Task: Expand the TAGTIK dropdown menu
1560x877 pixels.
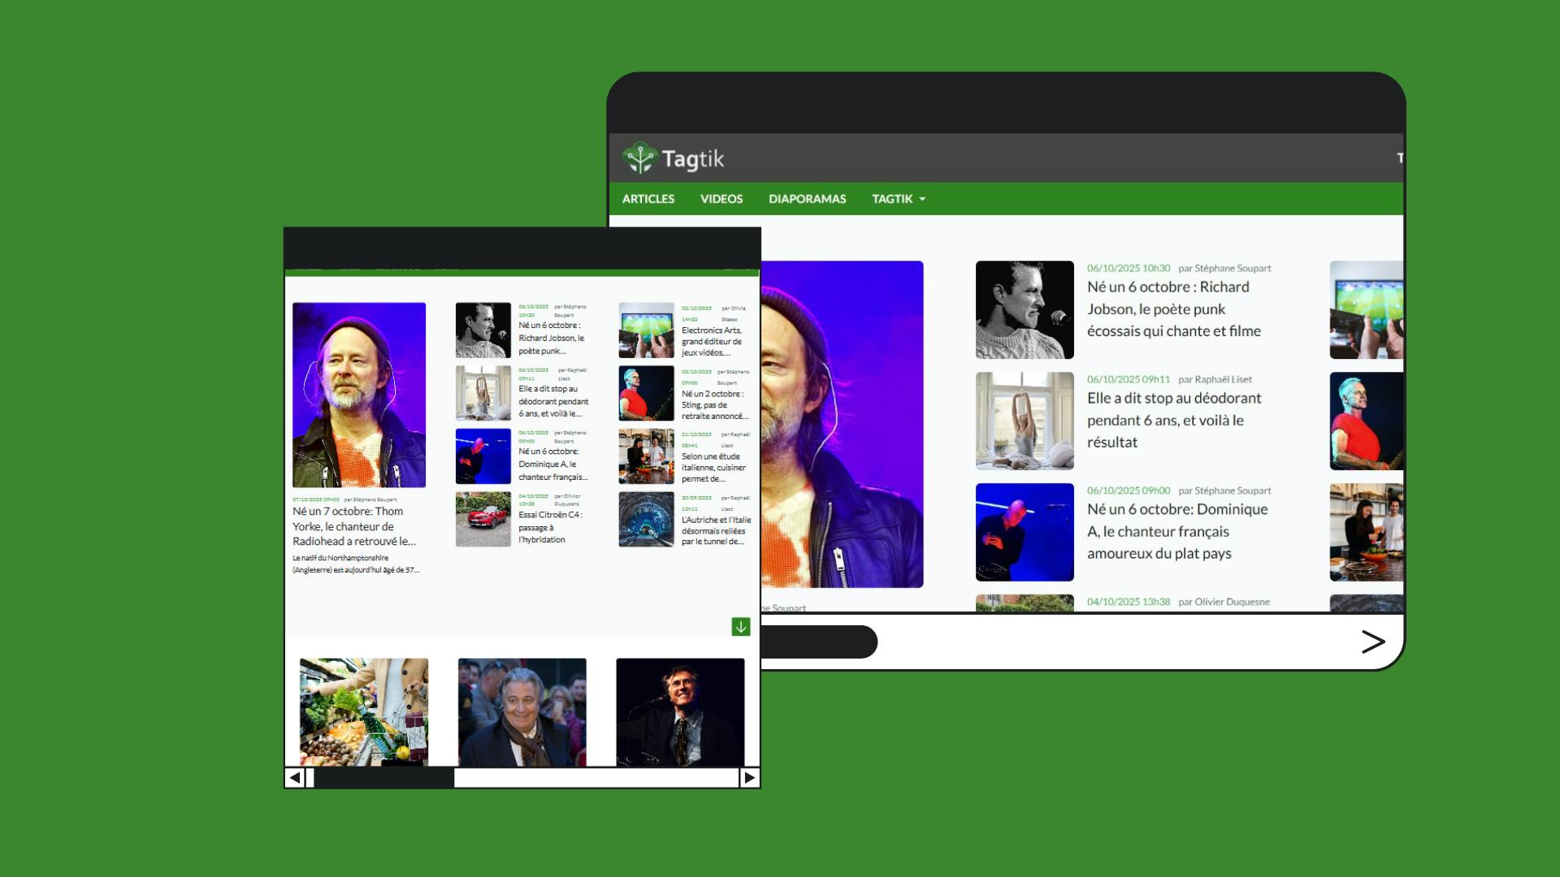Action: [x=898, y=199]
